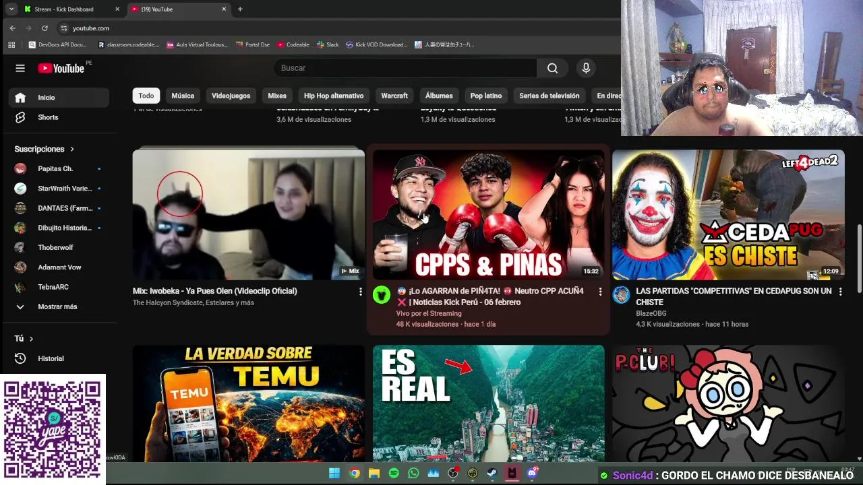
Task: Select the Pop latino filter chip
Action: (486, 96)
